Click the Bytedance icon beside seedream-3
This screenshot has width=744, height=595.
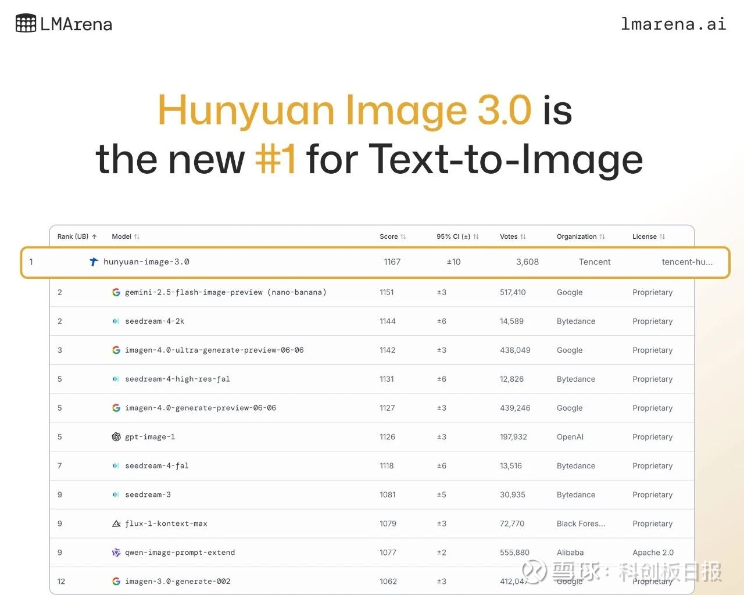116,494
